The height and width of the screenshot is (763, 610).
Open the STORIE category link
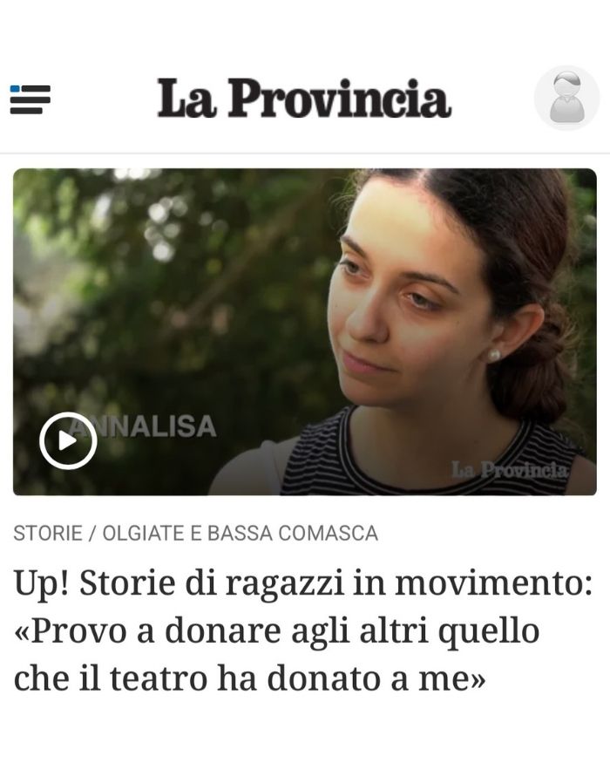tap(48, 534)
